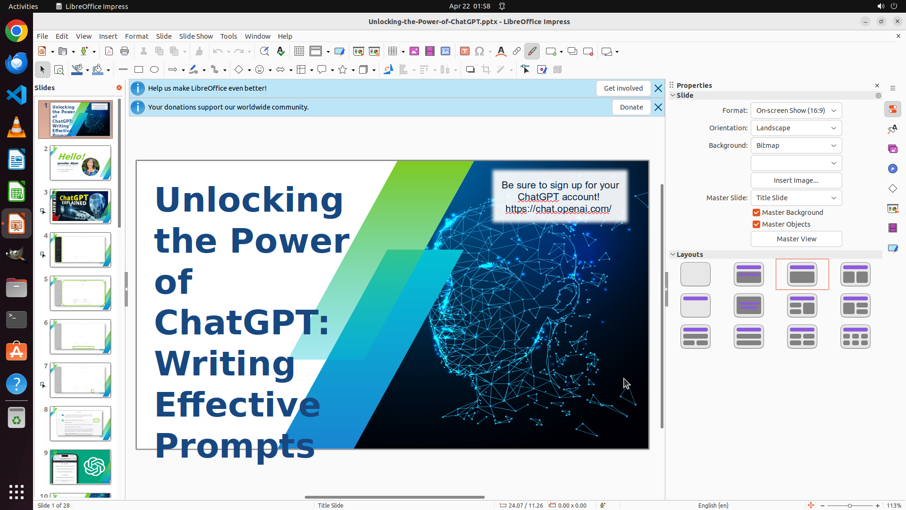Select the Ellipse shape tool
Screen dimensions: 906x510
coord(154,70)
